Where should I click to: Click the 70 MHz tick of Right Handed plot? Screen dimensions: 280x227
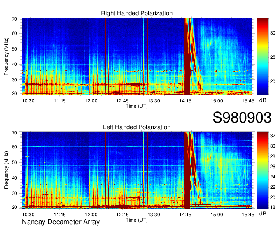click(x=14, y=19)
